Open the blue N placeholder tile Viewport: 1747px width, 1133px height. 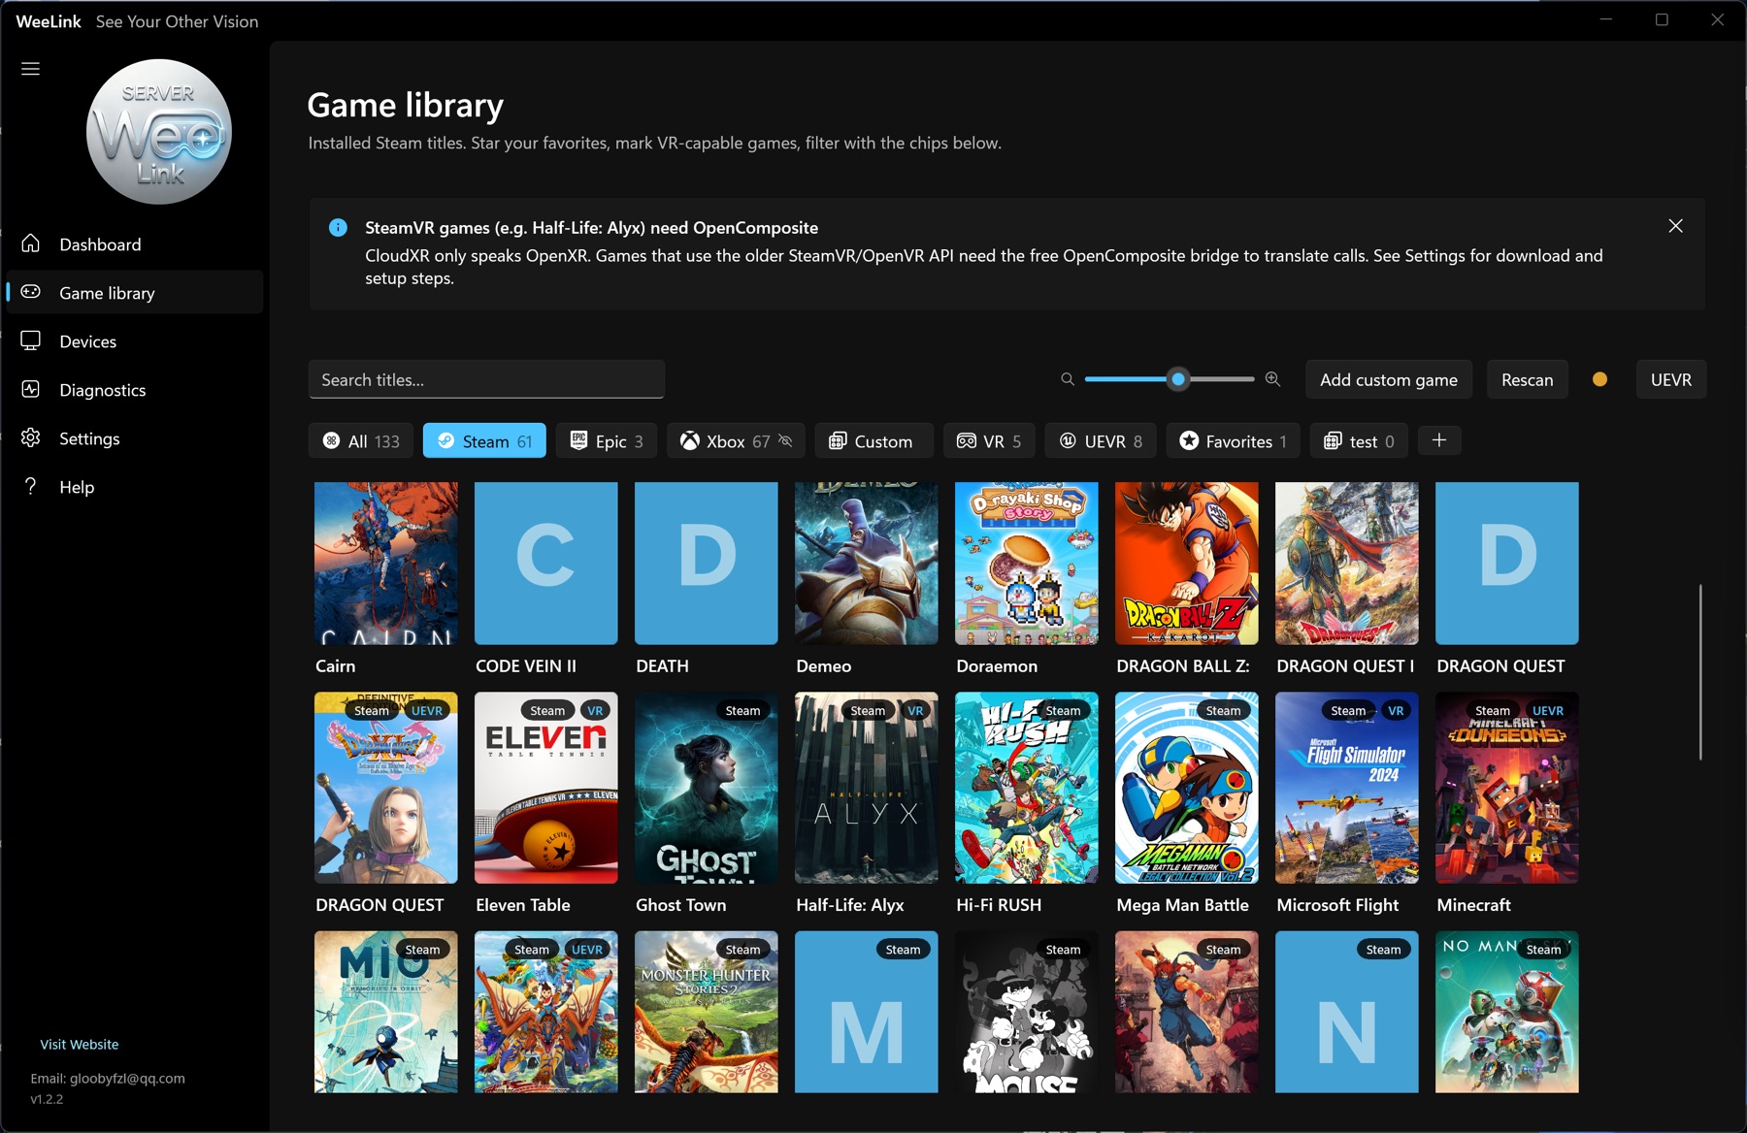pos(1347,1012)
